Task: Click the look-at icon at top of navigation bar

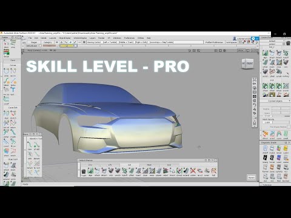Action: click(x=255, y=79)
